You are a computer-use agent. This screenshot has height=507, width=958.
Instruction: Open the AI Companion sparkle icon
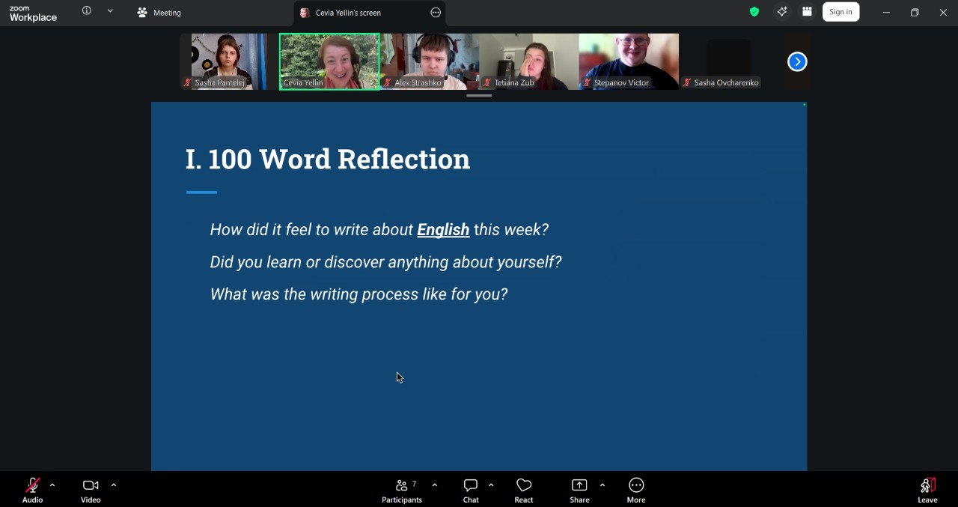pos(781,12)
